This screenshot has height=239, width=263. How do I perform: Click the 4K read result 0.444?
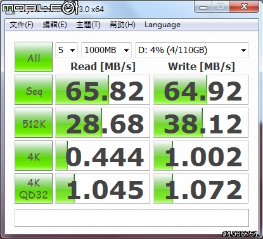pos(103,156)
